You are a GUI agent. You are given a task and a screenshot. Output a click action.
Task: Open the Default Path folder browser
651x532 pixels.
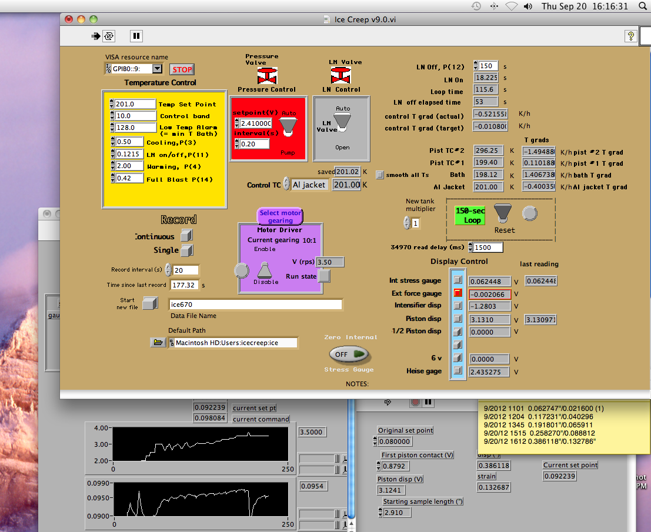158,343
